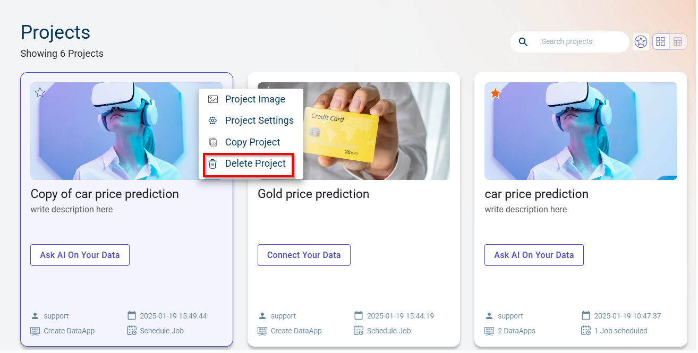The height and width of the screenshot is (353, 698).
Task: Click Create DataApp icon on Copy of car price prediction
Action: point(35,331)
